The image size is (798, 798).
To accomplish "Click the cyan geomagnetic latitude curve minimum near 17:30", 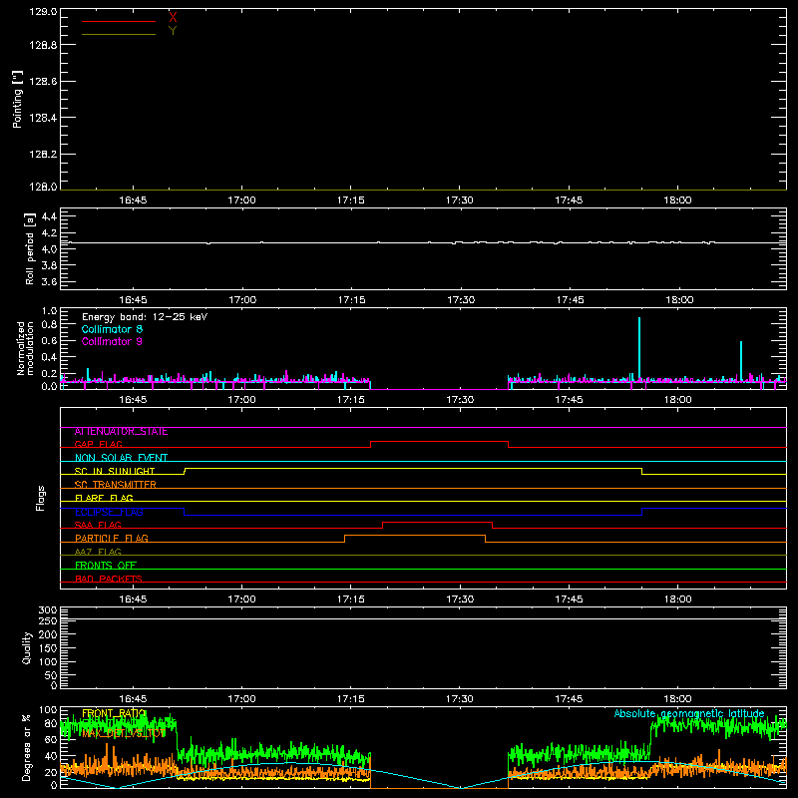I will [x=460, y=787].
